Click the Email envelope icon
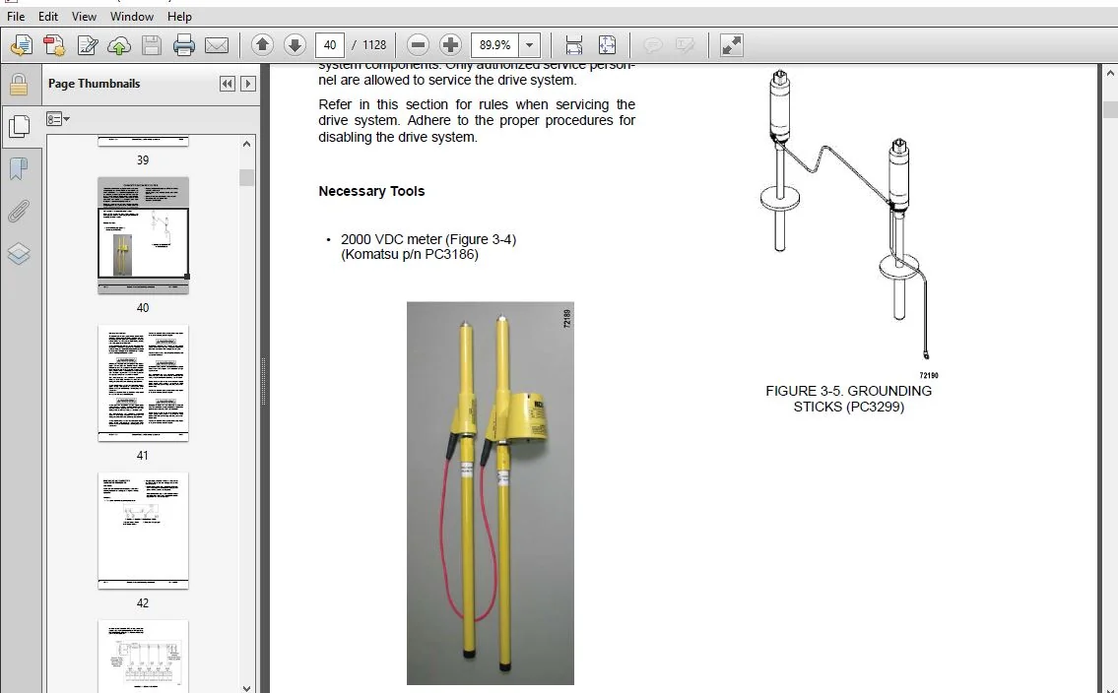Image resolution: width=1118 pixels, height=693 pixels. (x=217, y=45)
